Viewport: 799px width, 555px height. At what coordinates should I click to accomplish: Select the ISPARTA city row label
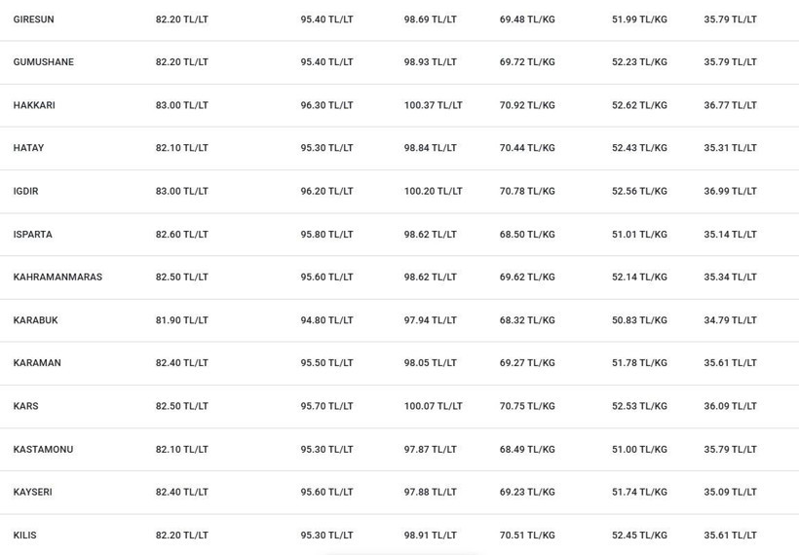[32, 235]
